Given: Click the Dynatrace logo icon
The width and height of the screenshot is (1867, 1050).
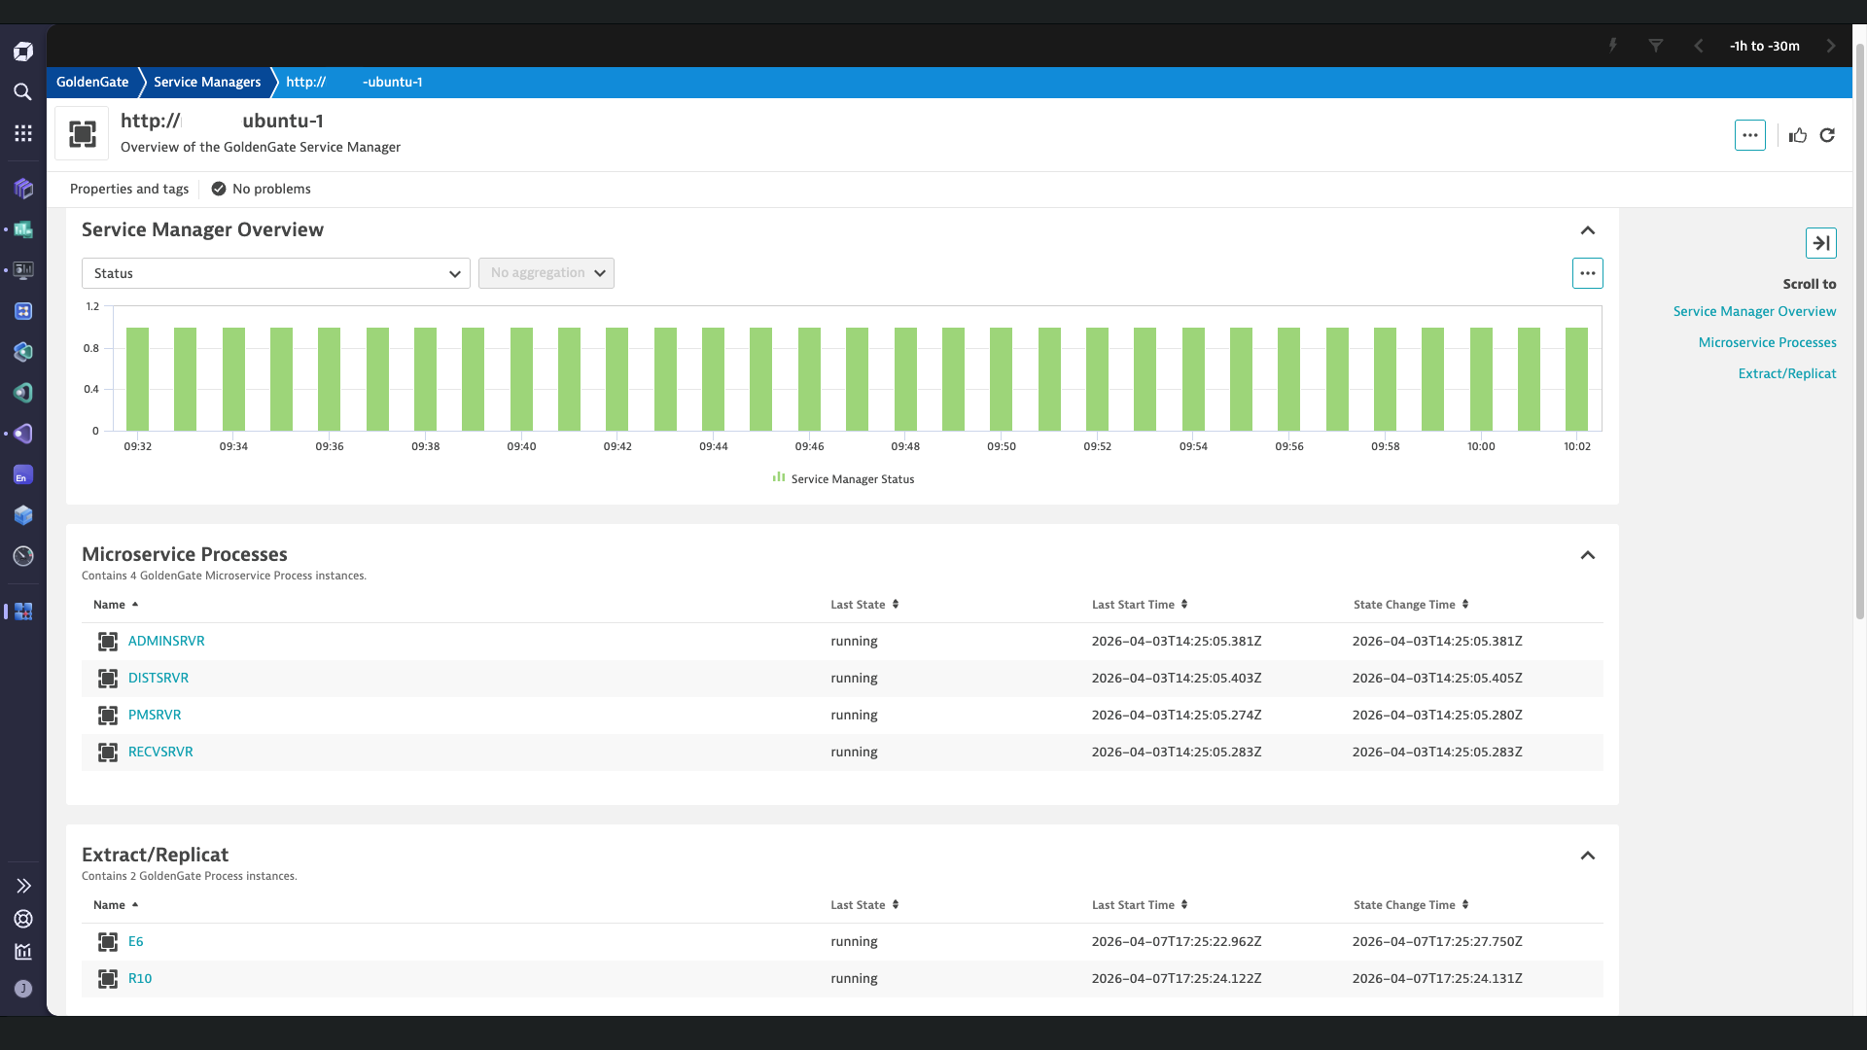Looking at the screenshot, I should click(23, 52).
